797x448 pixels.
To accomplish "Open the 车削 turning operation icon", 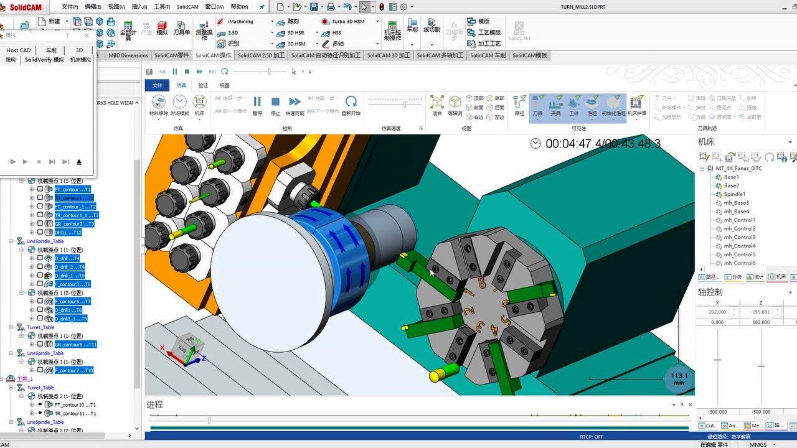I will (412, 26).
